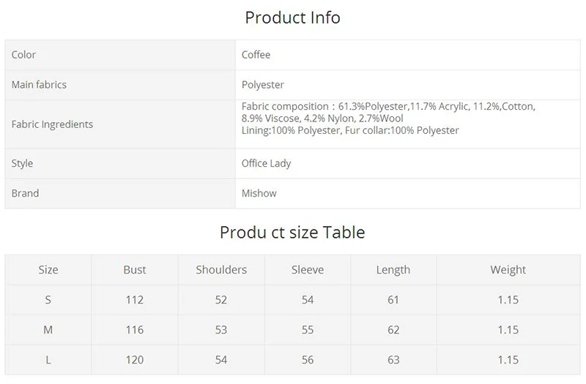Select the Office Lady style value
This screenshot has width=586, height=384.
[266, 163]
